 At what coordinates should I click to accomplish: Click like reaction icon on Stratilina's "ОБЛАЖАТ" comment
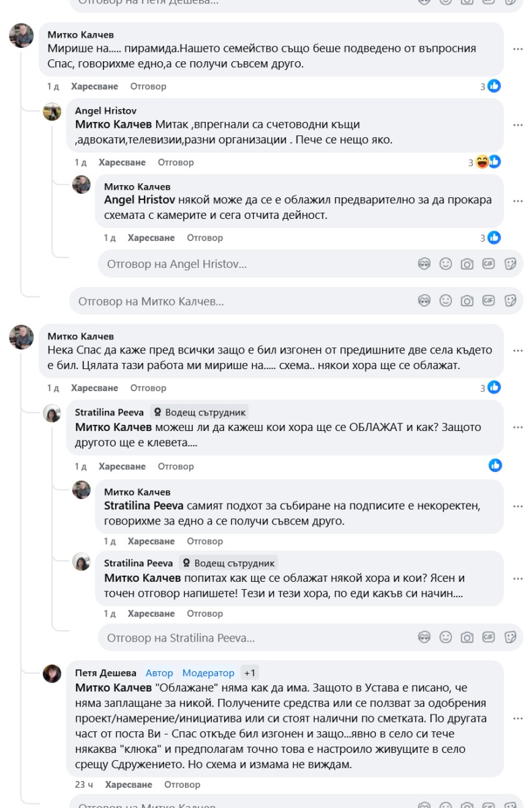click(495, 466)
